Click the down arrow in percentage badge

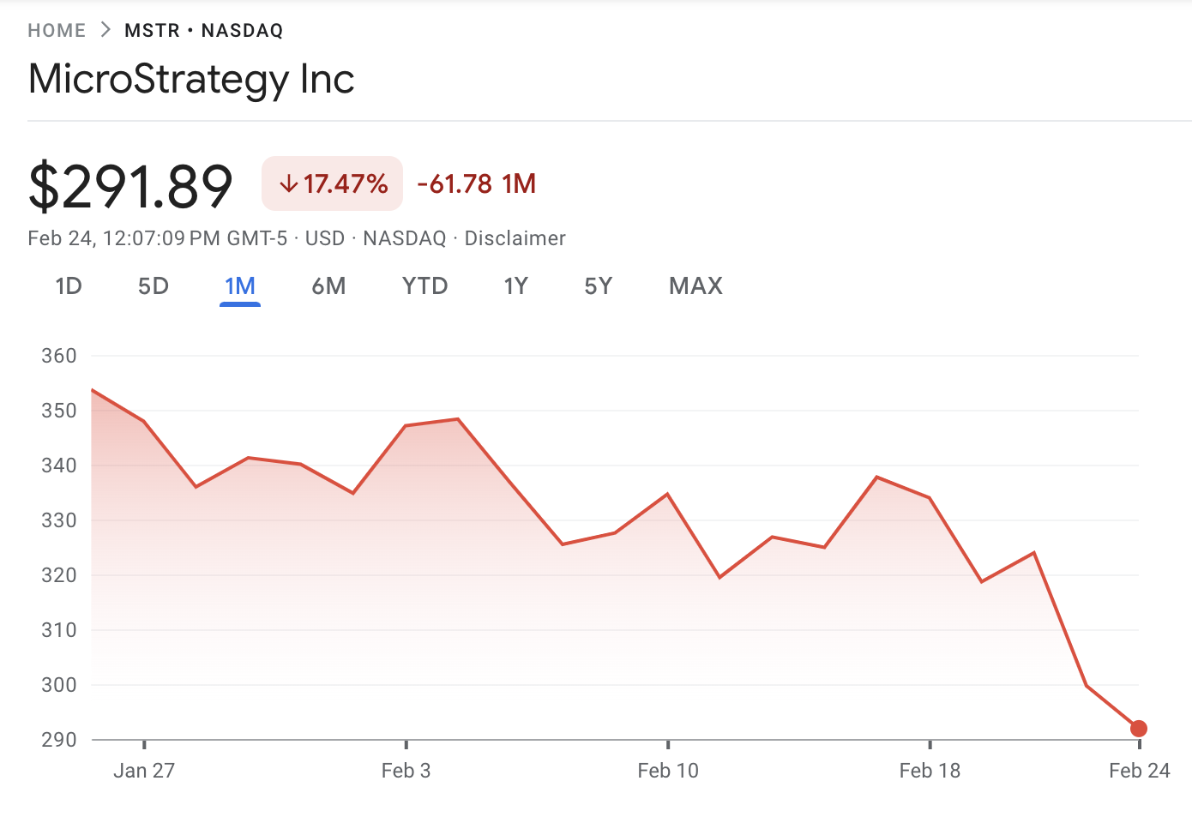point(289,183)
